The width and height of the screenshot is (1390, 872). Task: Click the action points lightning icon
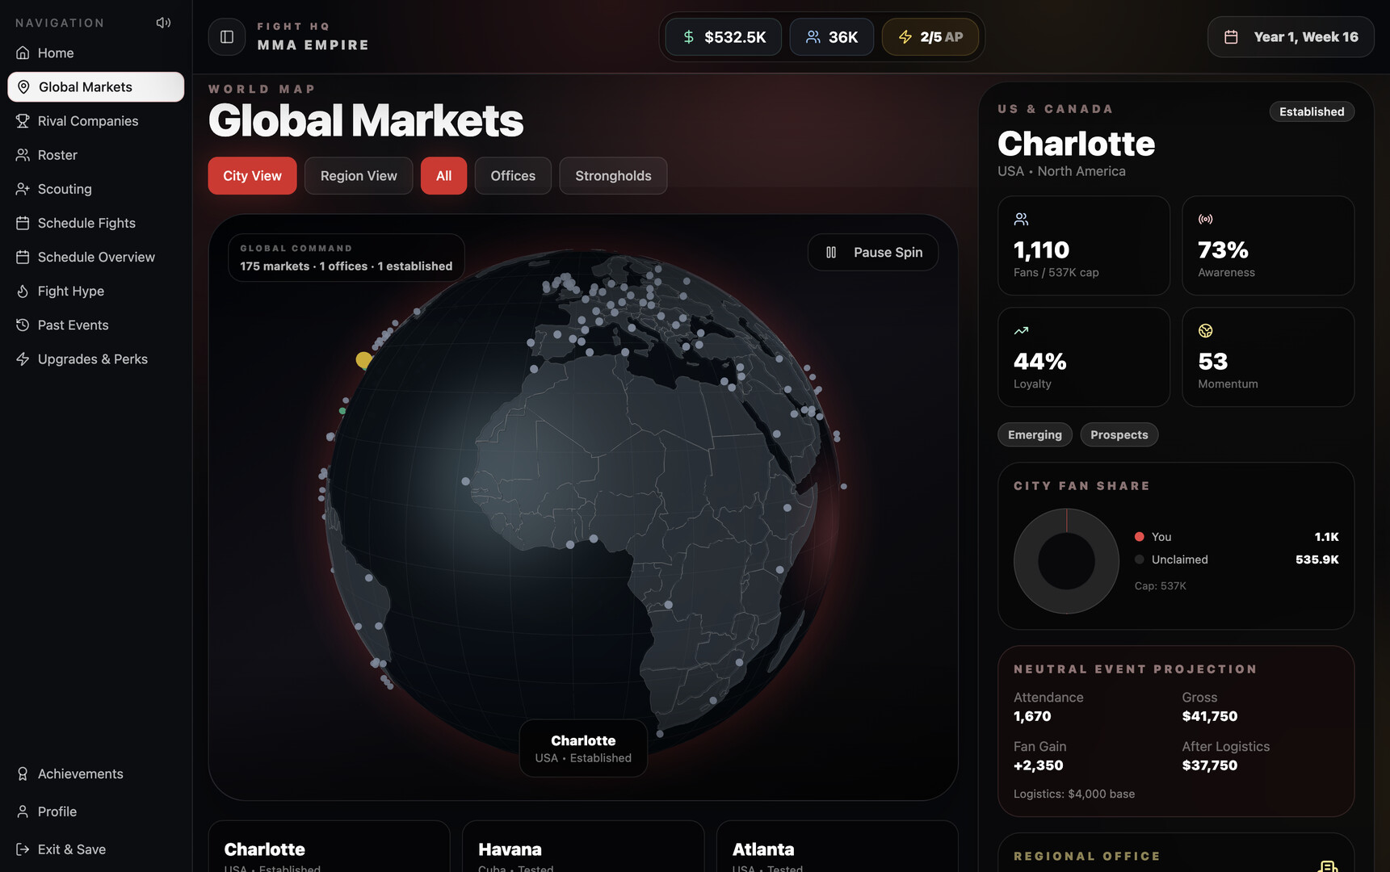905,37
